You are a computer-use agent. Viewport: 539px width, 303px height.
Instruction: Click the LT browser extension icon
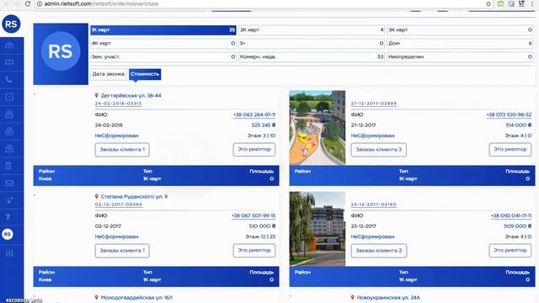pos(522,3)
